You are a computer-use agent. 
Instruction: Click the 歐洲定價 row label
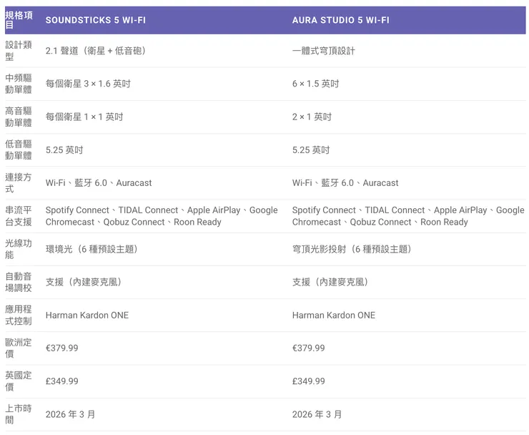19,348
